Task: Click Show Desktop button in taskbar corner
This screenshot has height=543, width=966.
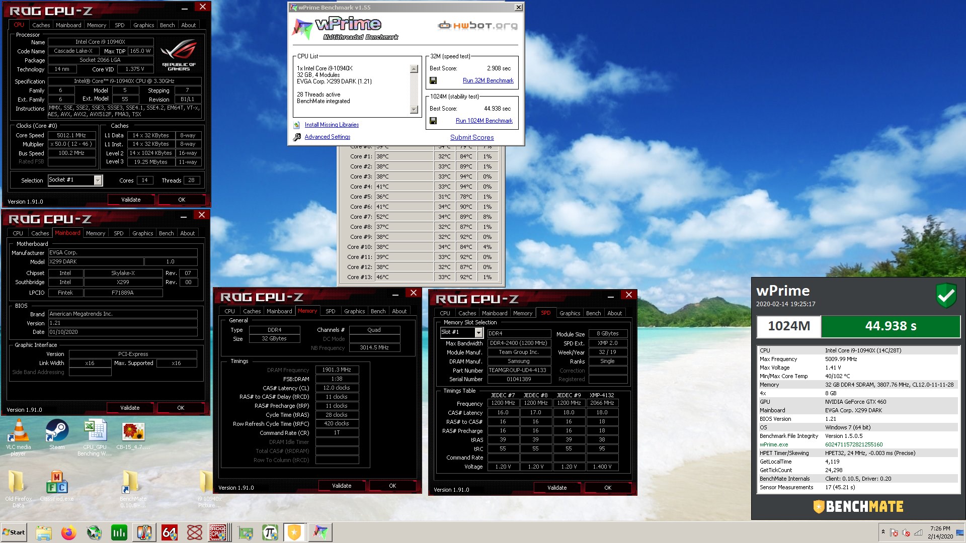Action: pos(960,532)
